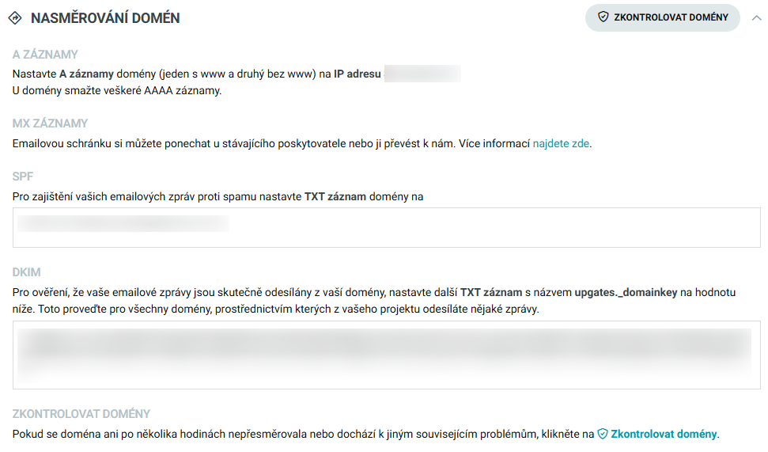
Task: Select the blurred IP address value
Action: point(422,74)
